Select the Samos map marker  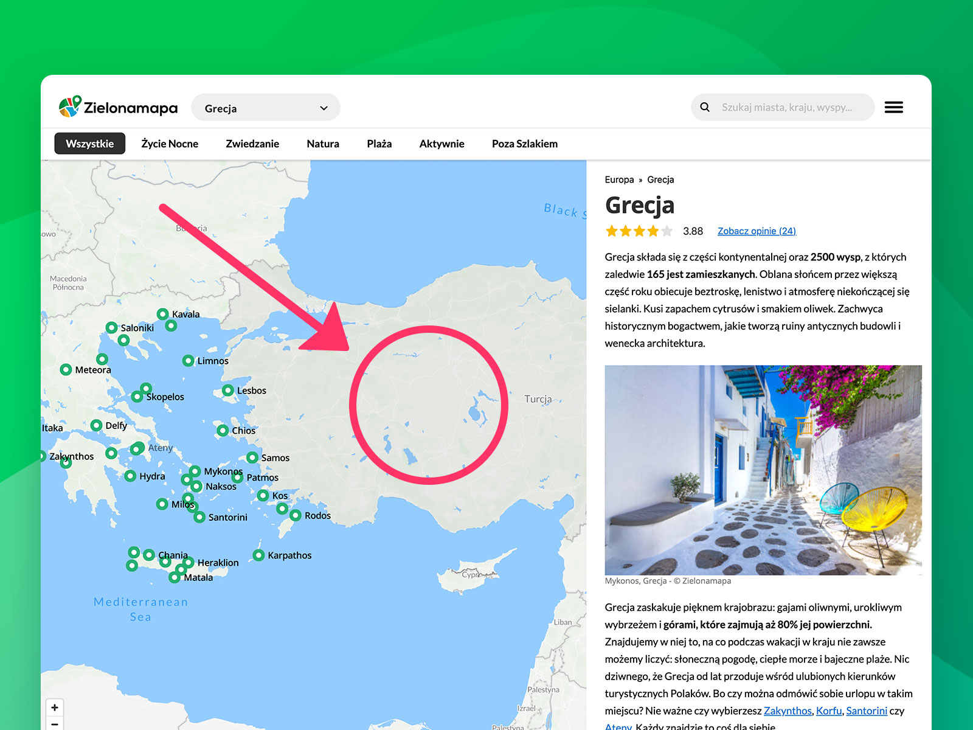click(252, 457)
